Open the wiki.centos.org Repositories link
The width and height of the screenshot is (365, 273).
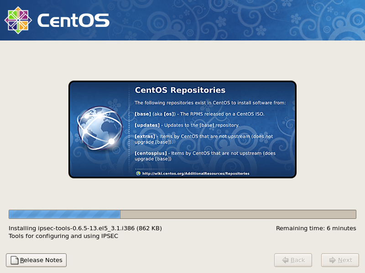click(196, 173)
